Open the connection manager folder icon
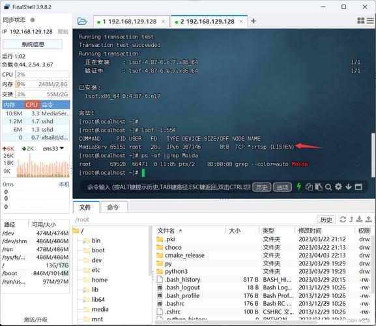 [82, 22]
